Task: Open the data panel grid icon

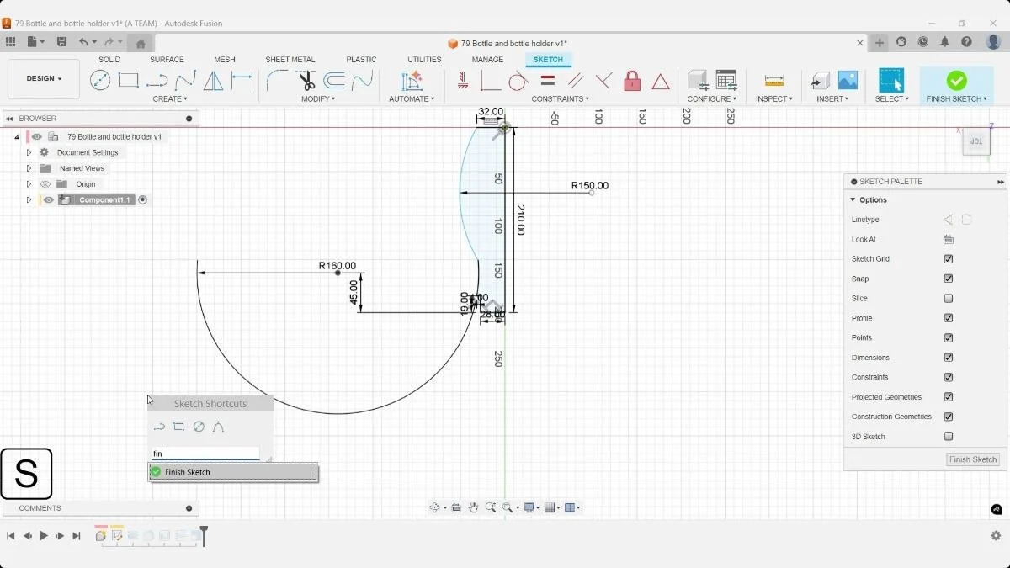Action: tap(10, 42)
